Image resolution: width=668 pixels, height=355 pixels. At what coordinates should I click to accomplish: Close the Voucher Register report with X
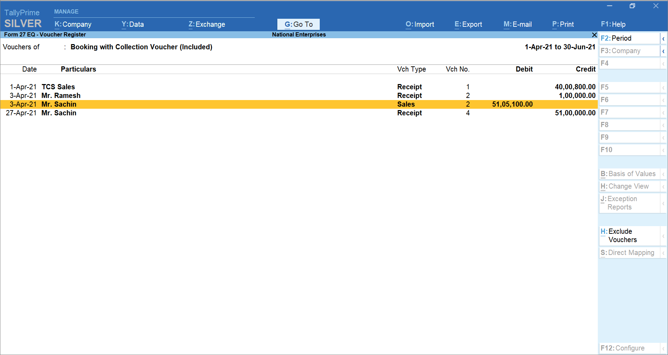pyautogui.click(x=594, y=35)
